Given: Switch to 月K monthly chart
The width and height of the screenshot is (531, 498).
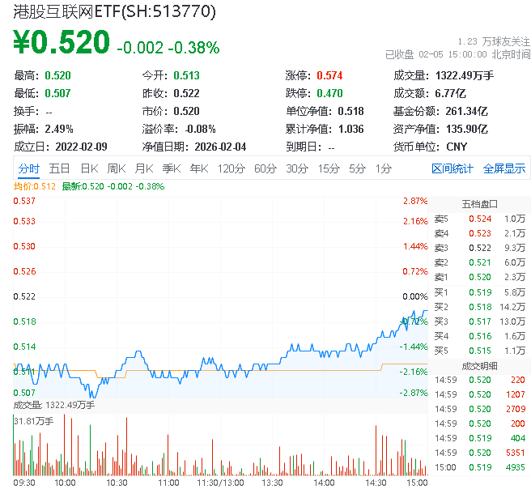Looking at the screenshot, I should pyautogui.click(x=143, y=168).
